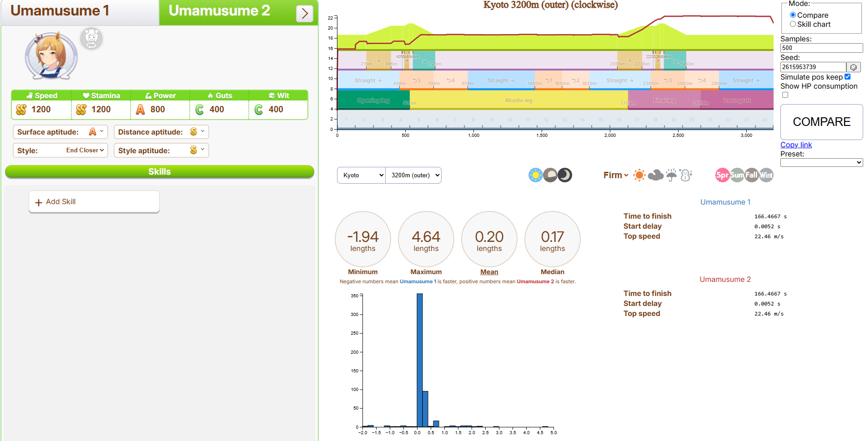
Task: Disable the Simulate pos keep checkbox
Action: [x=847, y=77]
